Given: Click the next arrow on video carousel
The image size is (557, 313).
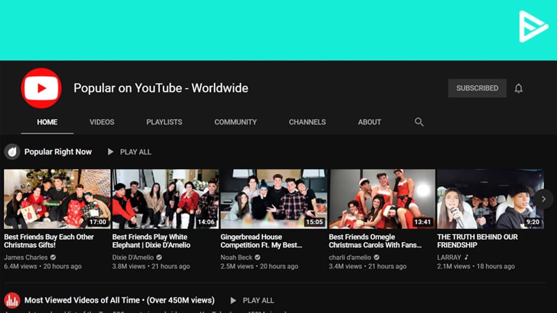Looking at the screenshot, I should coord(544,199).
